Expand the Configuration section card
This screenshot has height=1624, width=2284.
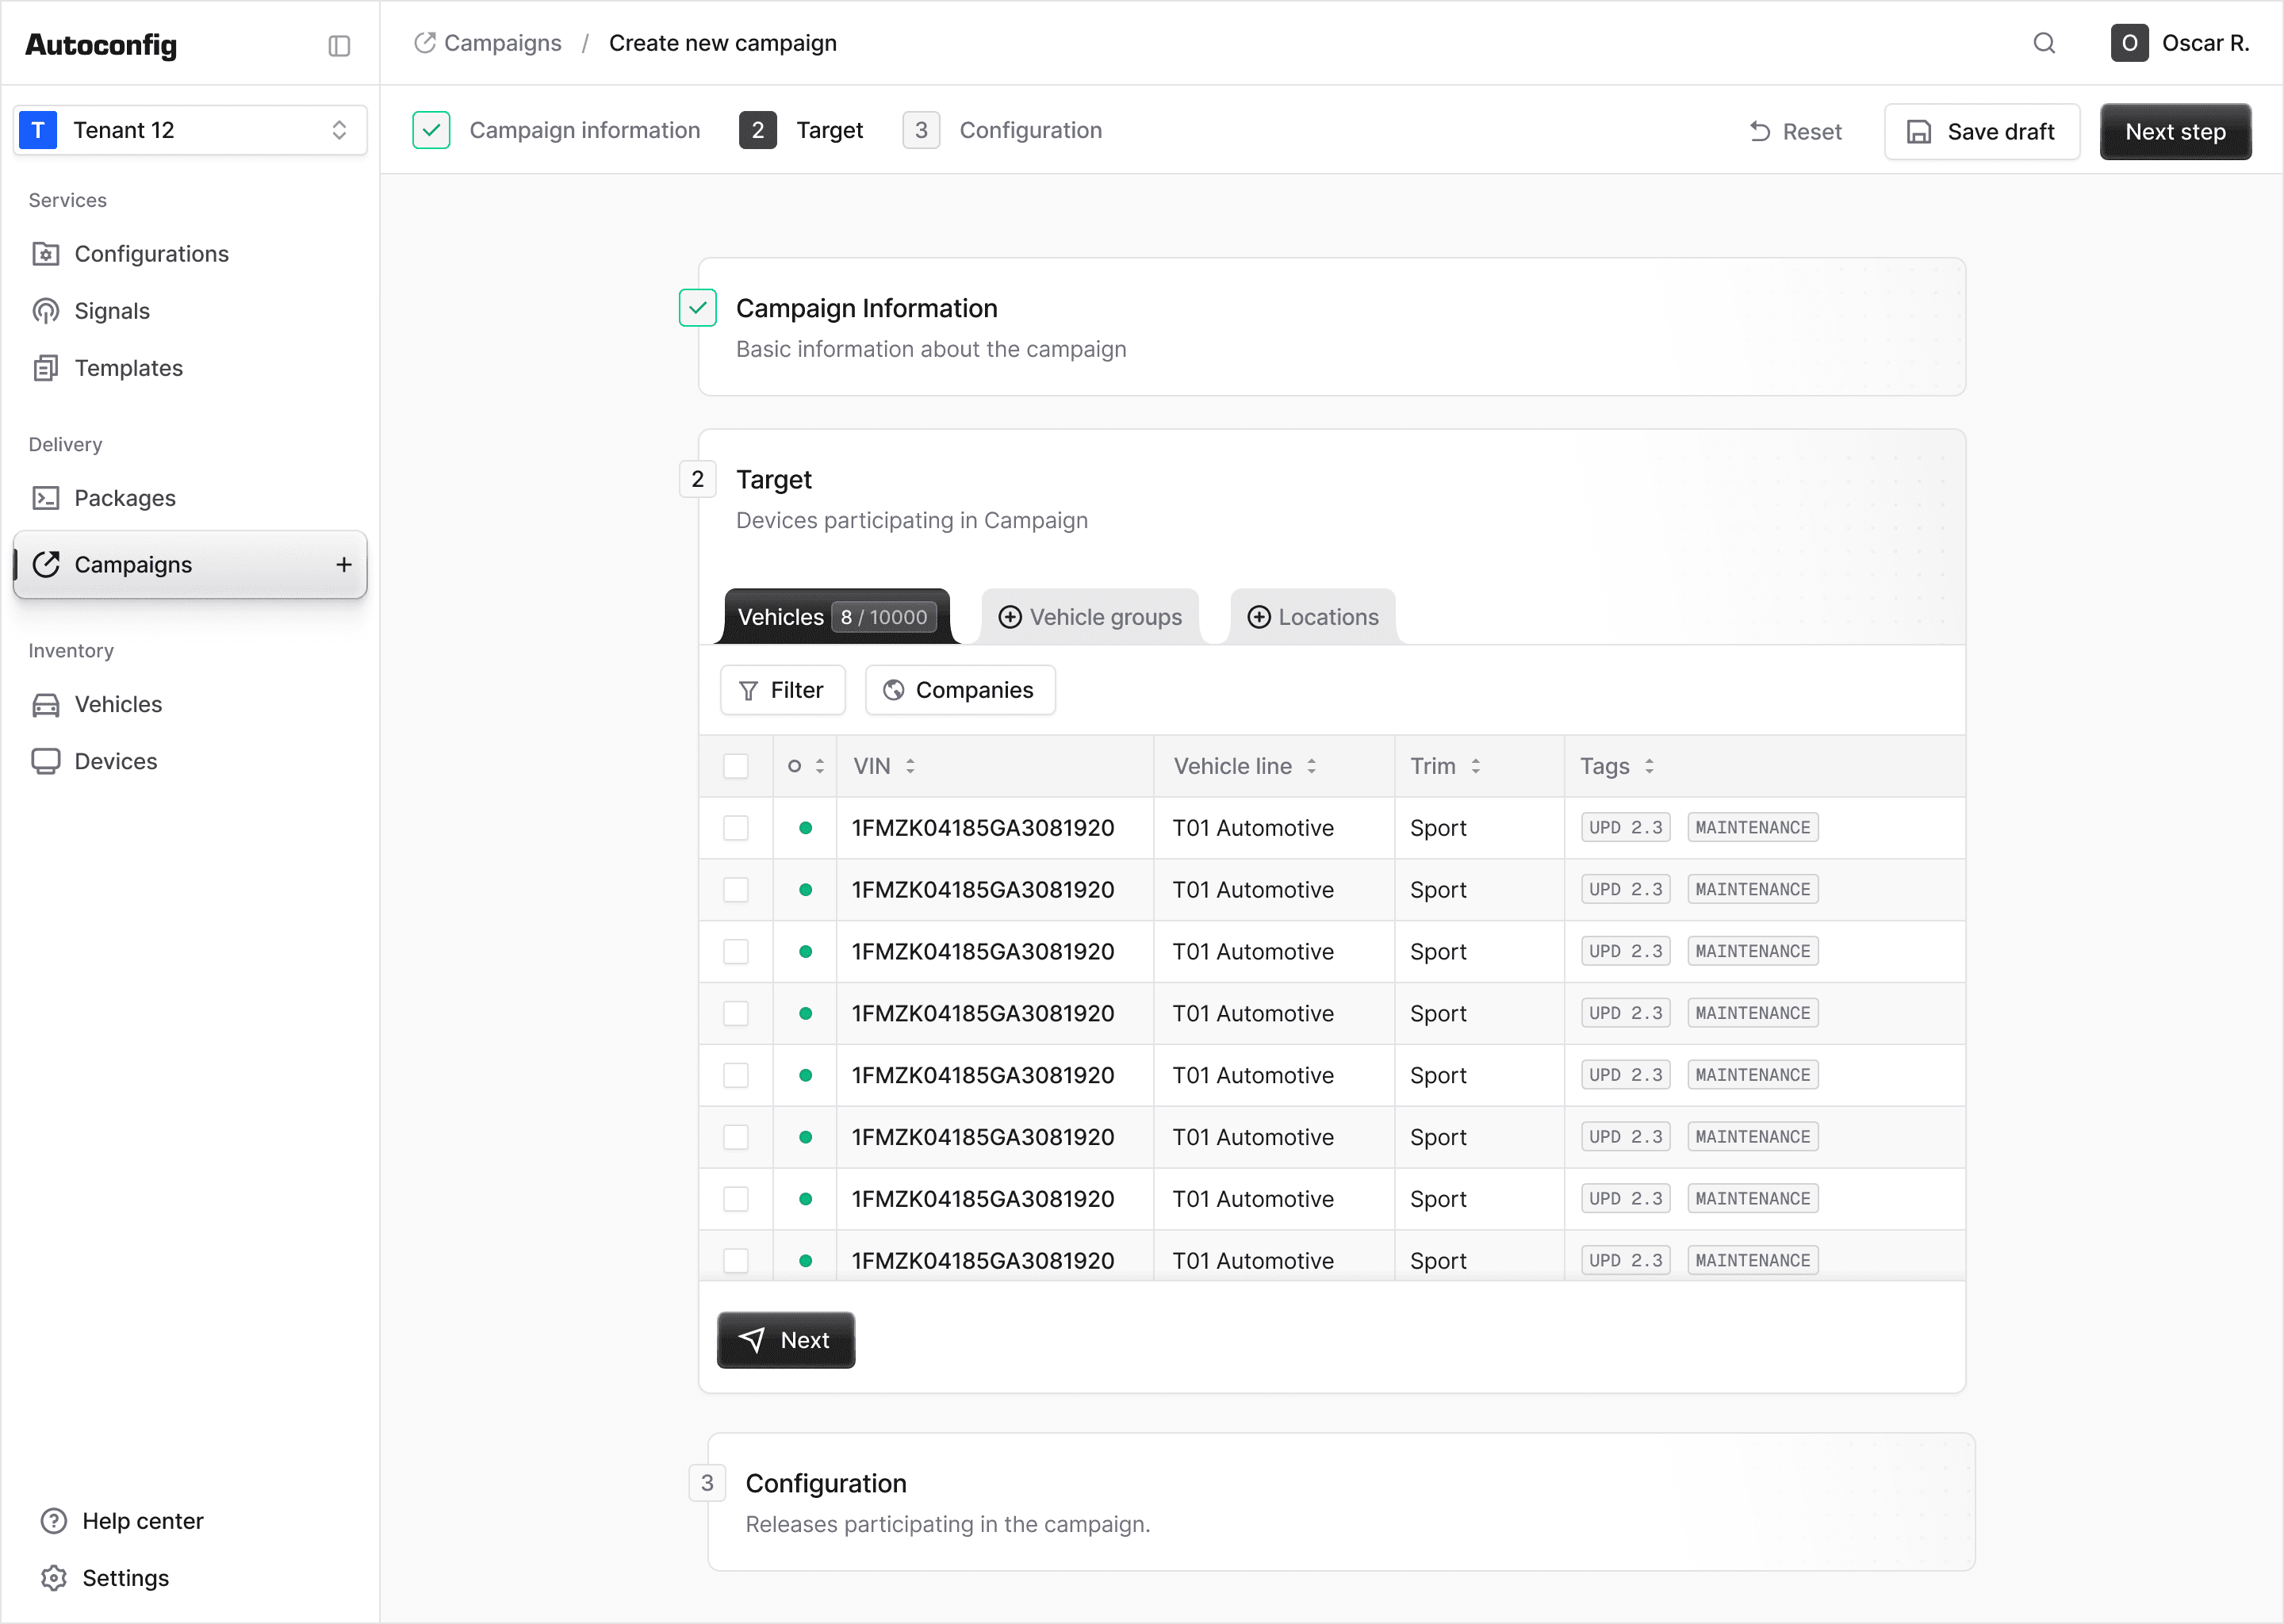click(x=1341, y=1502)
